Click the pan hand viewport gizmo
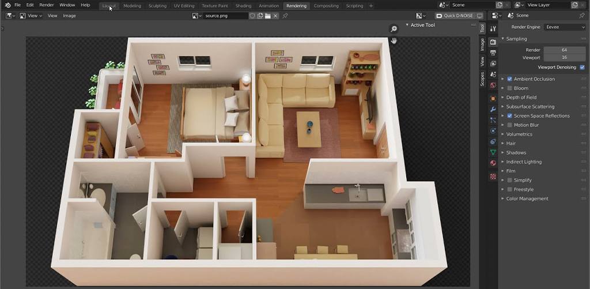 click(394, 40)
